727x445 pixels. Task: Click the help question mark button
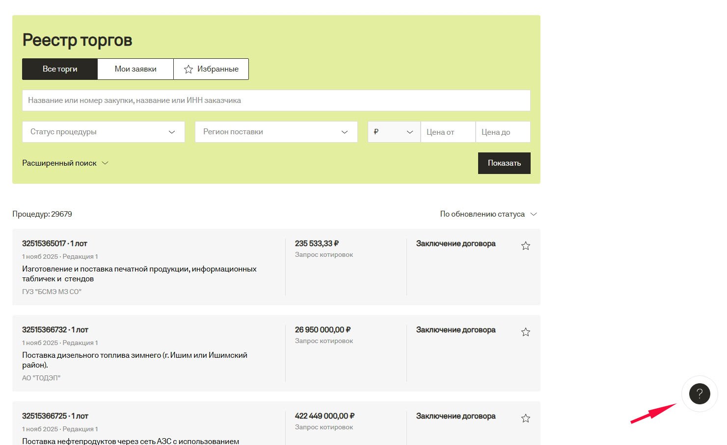(700, 394)
